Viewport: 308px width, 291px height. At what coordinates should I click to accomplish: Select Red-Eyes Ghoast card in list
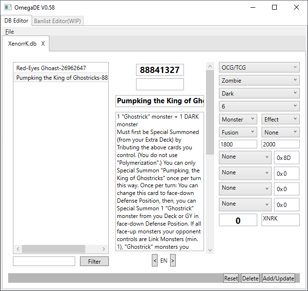(51, 68)
